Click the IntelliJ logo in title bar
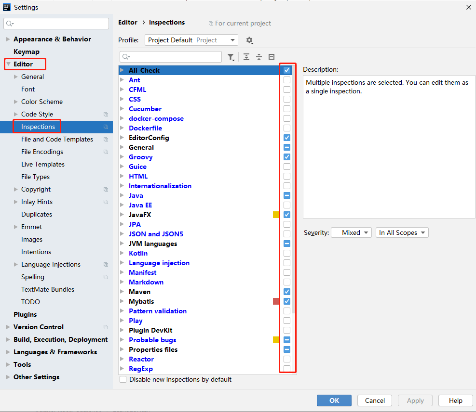 pyautogui.click(x=7, y=7)
